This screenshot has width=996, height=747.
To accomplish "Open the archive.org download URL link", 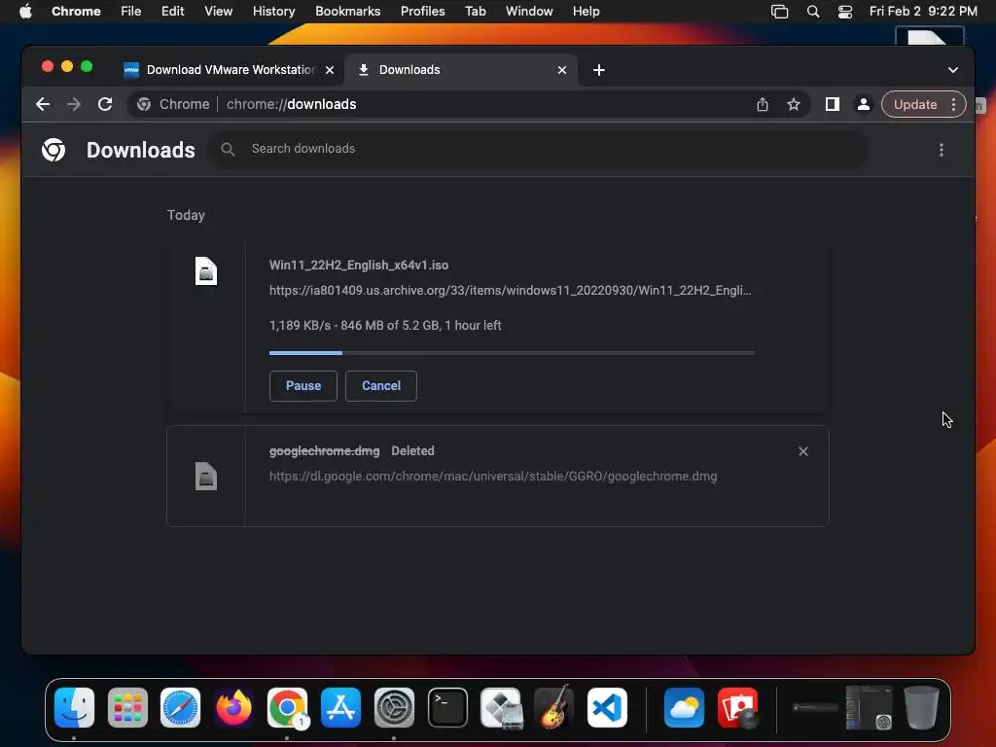I will [x=510, y=290].
